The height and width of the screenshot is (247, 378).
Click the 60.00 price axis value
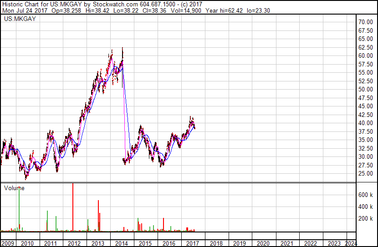tap(366, 55)
